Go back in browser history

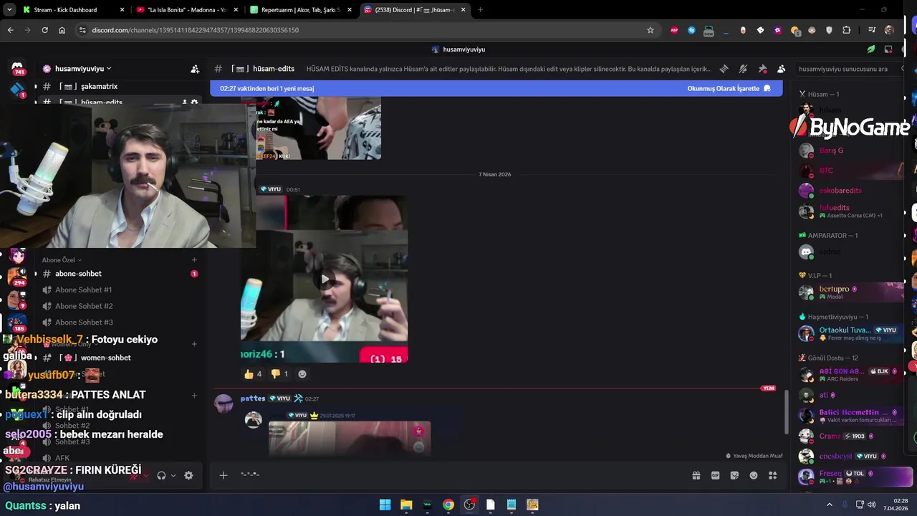click(10, 30)
